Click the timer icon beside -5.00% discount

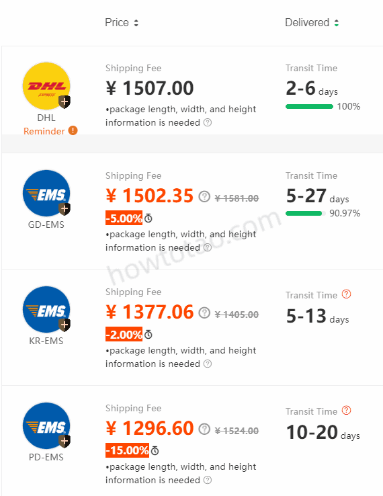(x=148, y=218)
